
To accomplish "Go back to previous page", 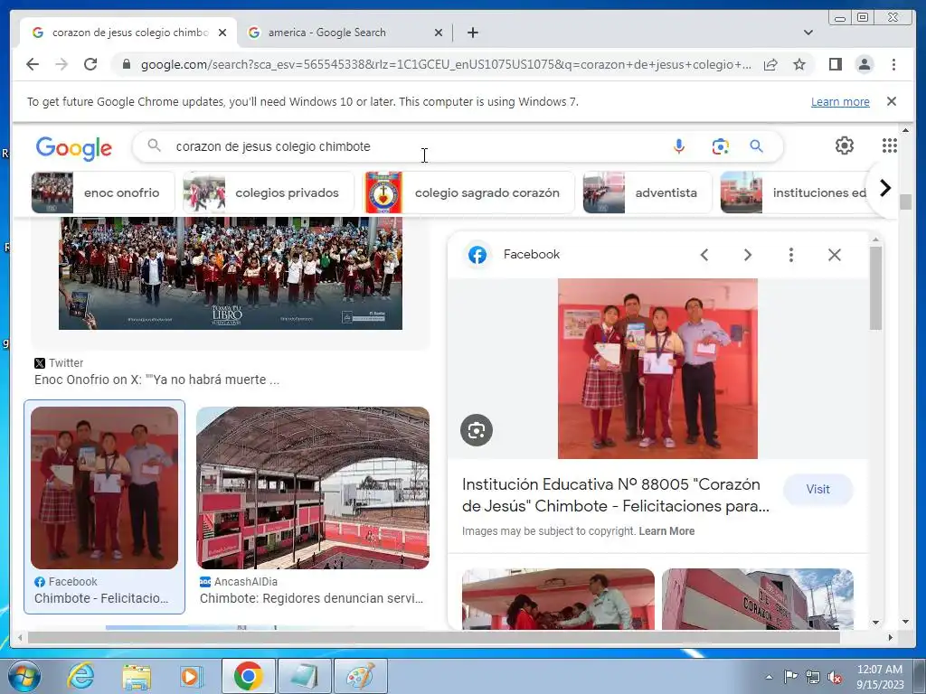I will click(x=33, y=64).
